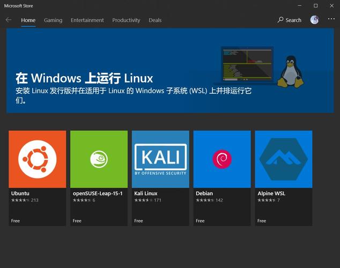Click the Tux penguin in the banner
340x268 pixels.
(290, 72)
